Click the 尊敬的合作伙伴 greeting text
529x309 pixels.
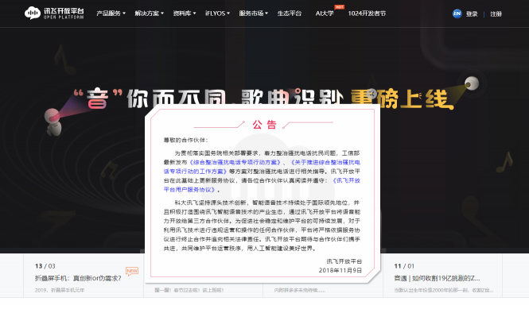(186, 140)
